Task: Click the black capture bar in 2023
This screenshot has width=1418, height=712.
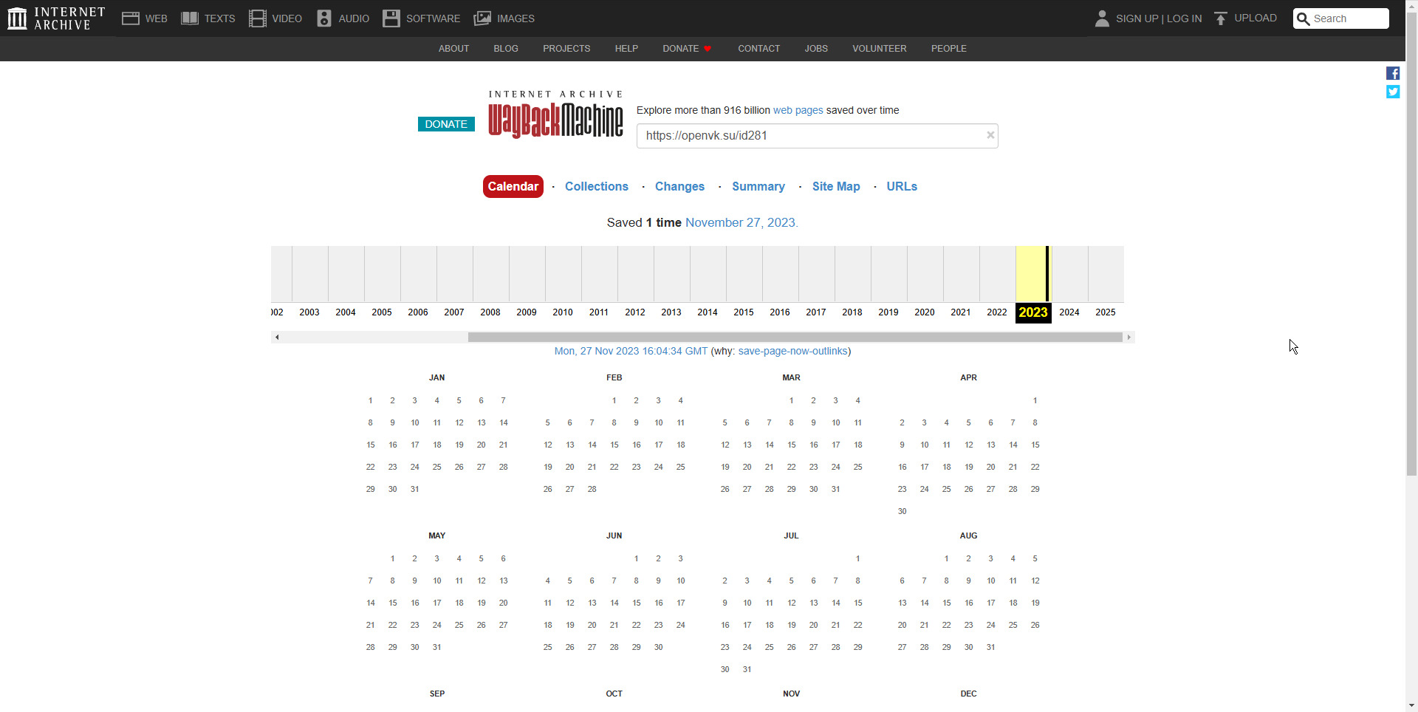Action: click(x=1047, y=274)
